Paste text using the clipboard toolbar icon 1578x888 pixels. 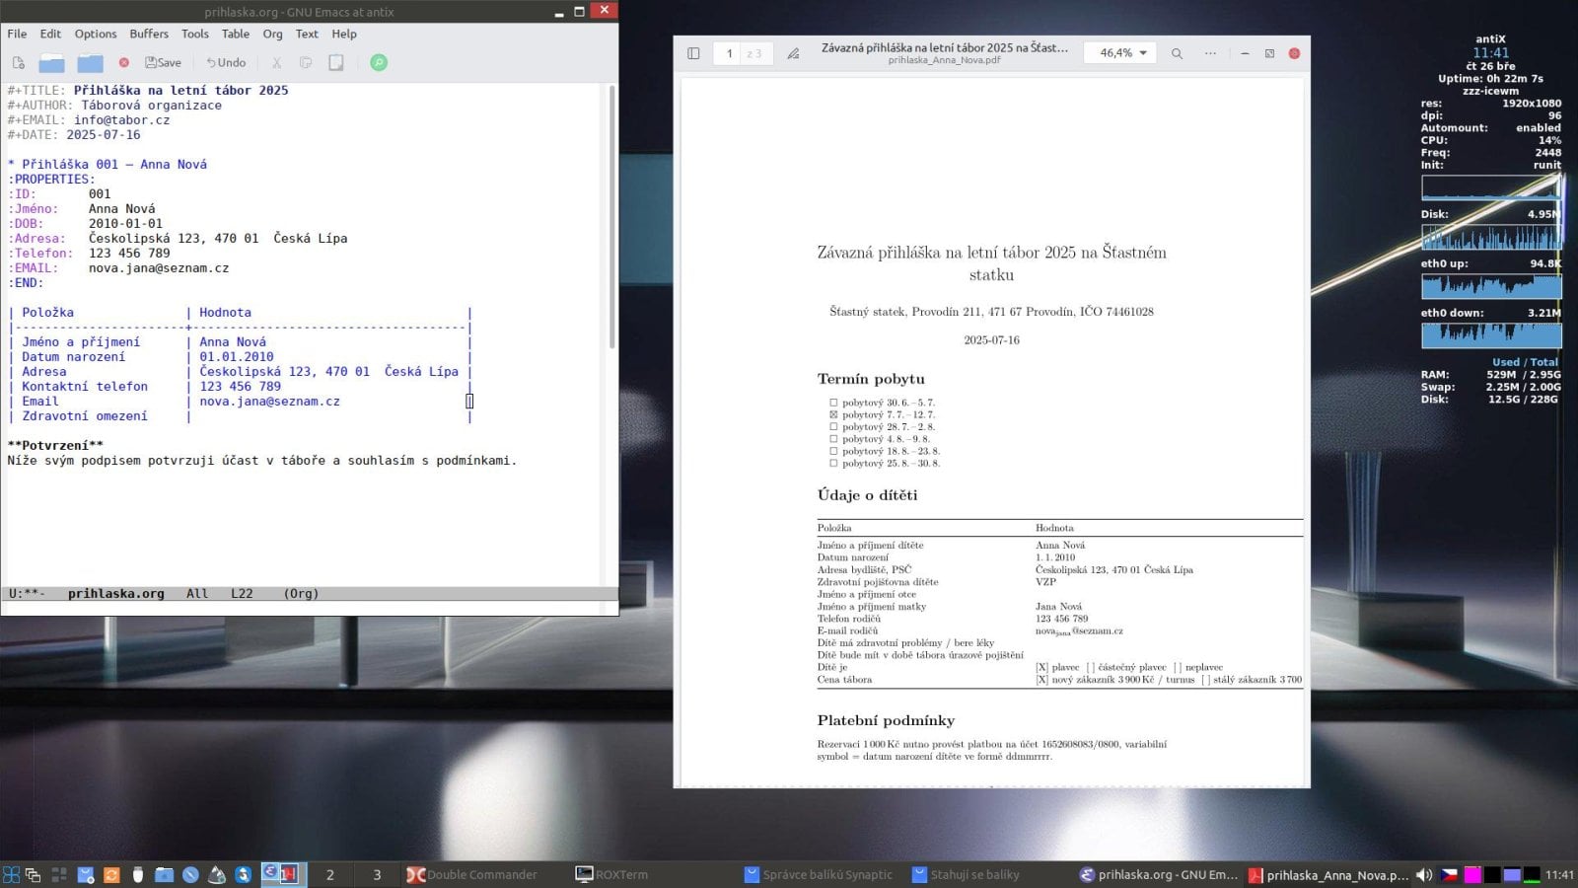(336, 62)
